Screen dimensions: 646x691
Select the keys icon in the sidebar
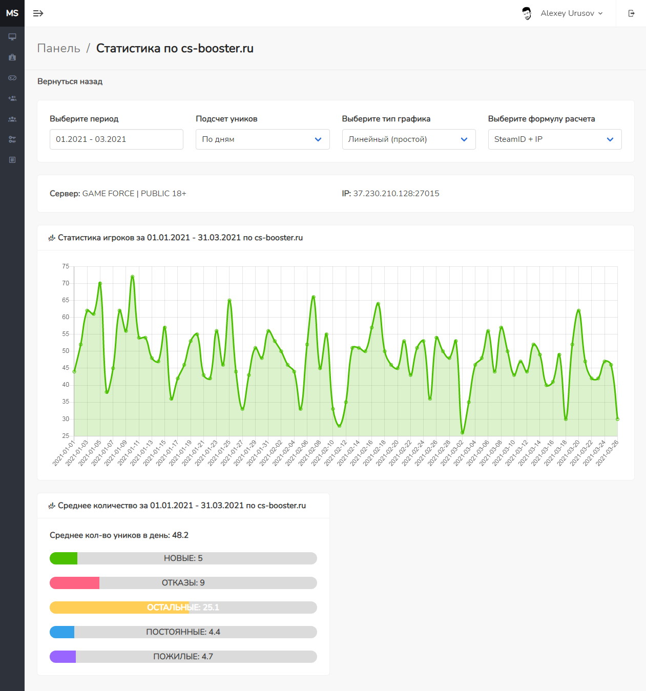pyautogui.click(x=12, y=139)
